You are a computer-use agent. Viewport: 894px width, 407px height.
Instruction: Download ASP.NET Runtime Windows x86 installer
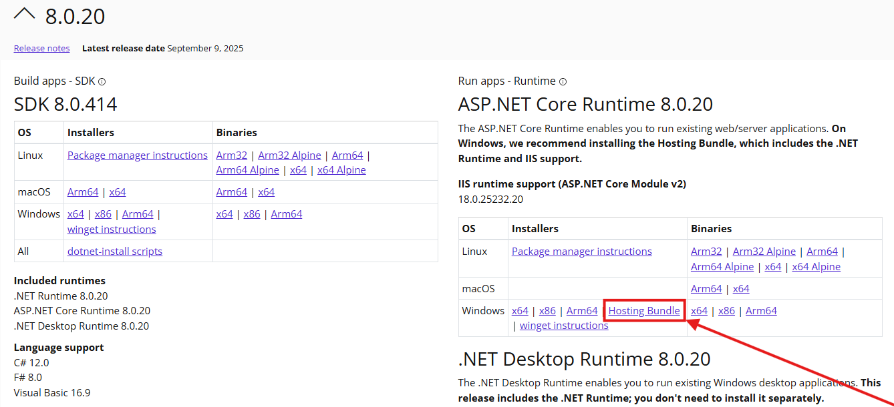[547, 310]
